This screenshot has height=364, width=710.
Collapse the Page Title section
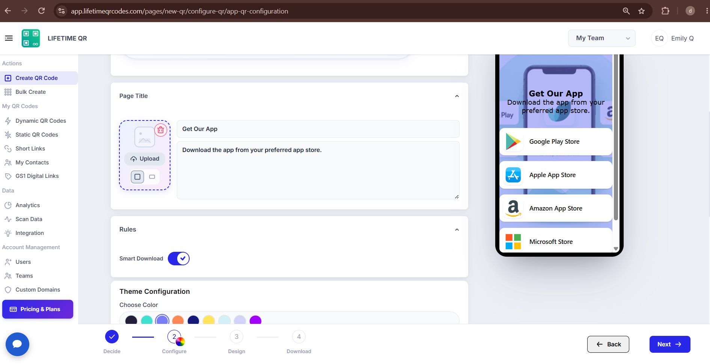(x=457, y=96)
